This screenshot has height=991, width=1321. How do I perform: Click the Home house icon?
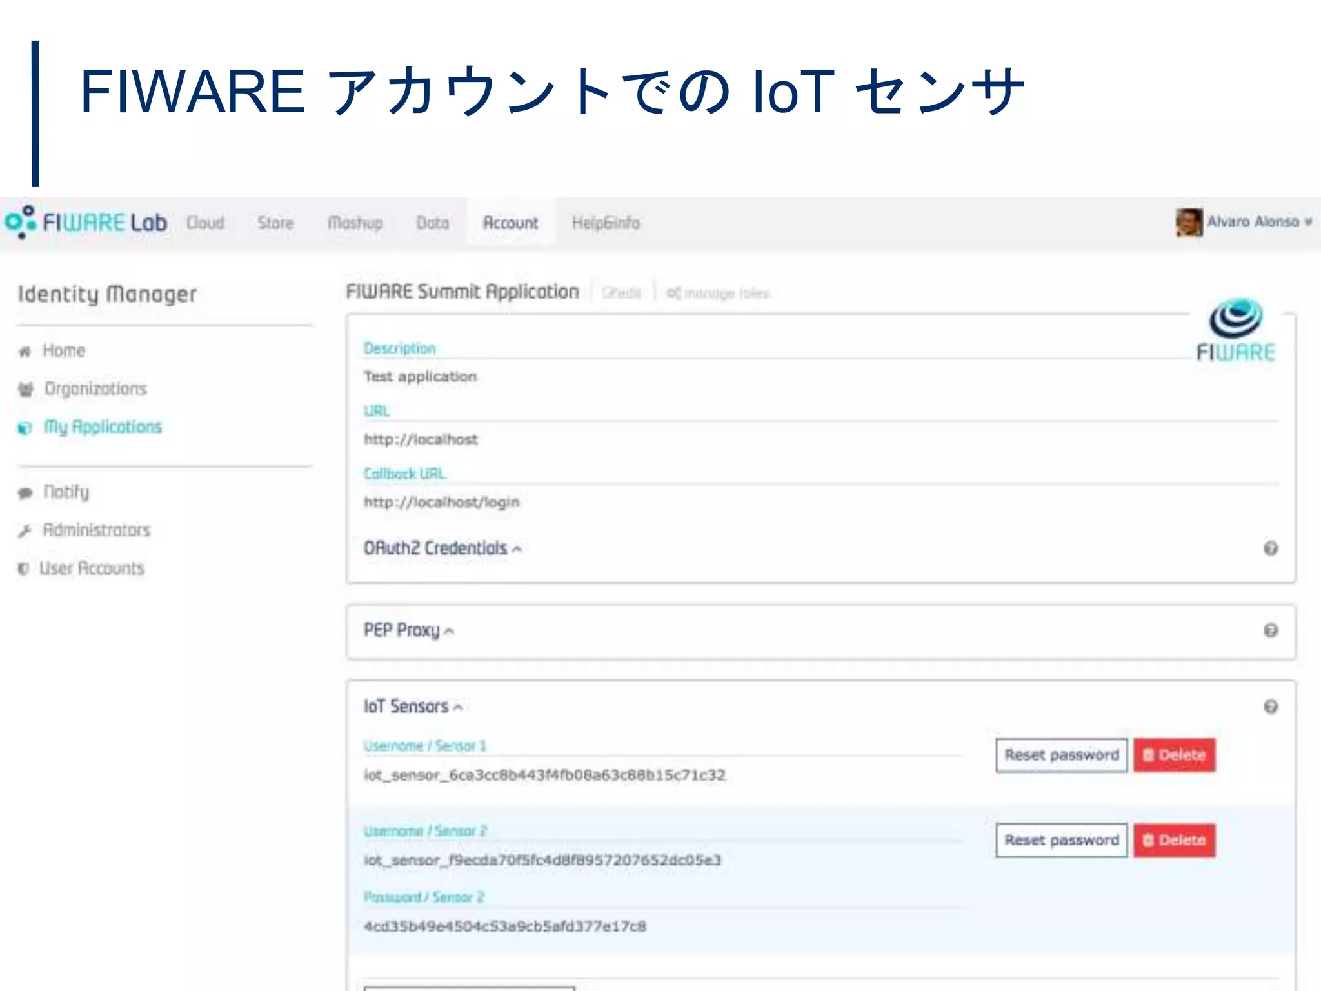pos(25,352)
